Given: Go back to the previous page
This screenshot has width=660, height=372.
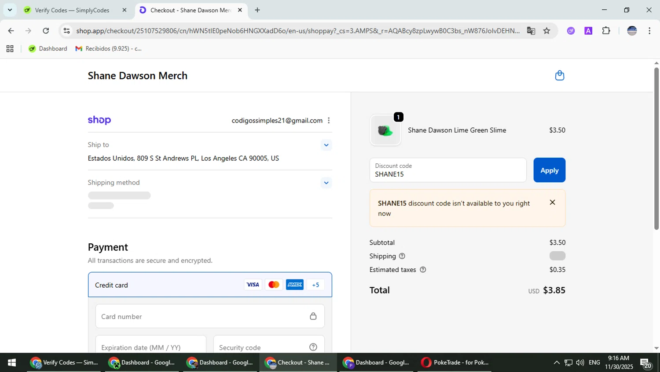Looking at the screenshot, I should [11, 31].
